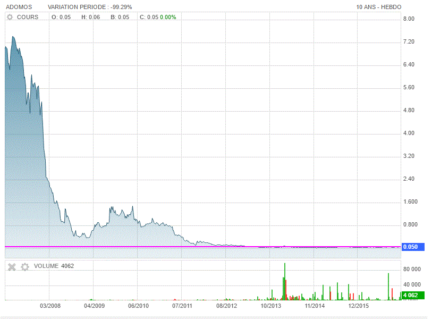
Task: Click the 6.40 price axis label
Action: 409,64
